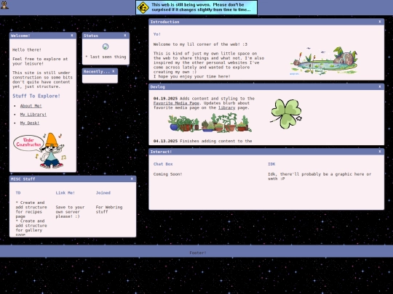This screenshot has width=393, height=294.
Task: Click the round status emoji icon
Action: click(106, 46)
